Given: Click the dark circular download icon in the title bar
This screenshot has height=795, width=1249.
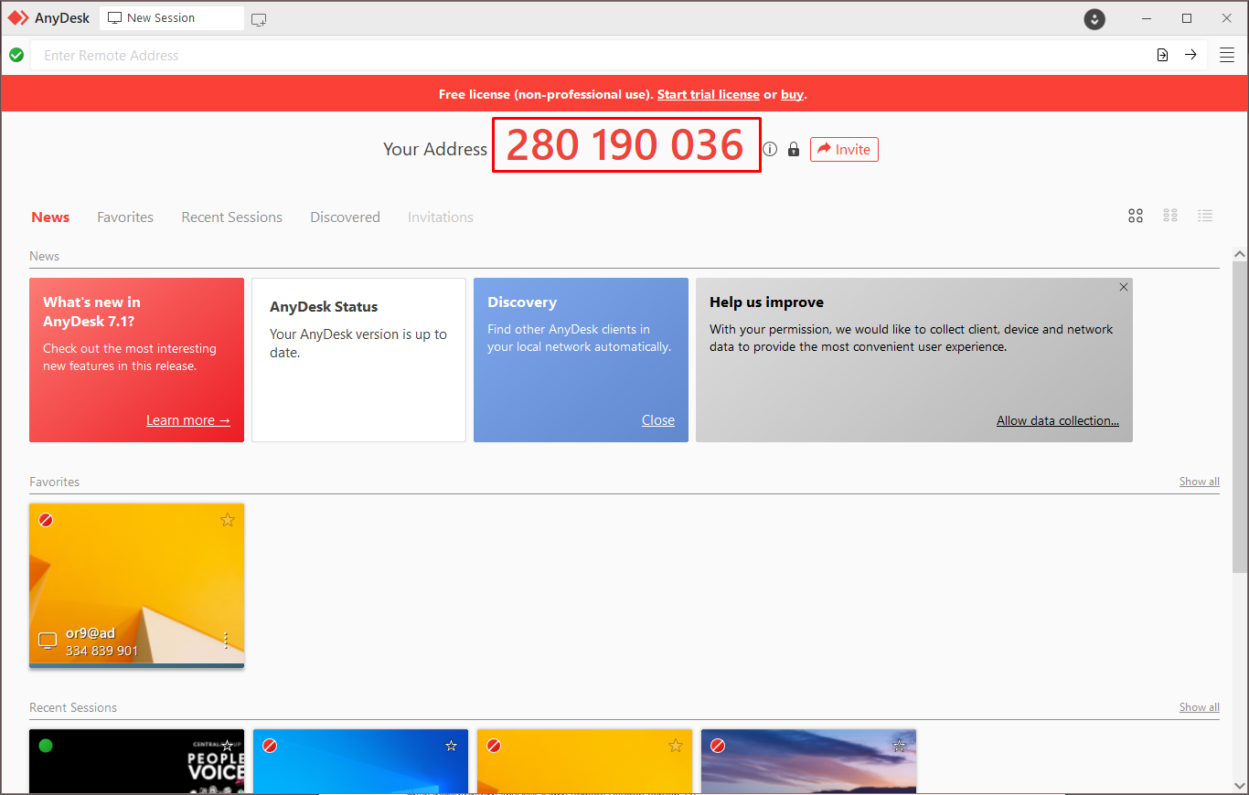Looking at the screenshot, I should click(x=1094, y=18).
